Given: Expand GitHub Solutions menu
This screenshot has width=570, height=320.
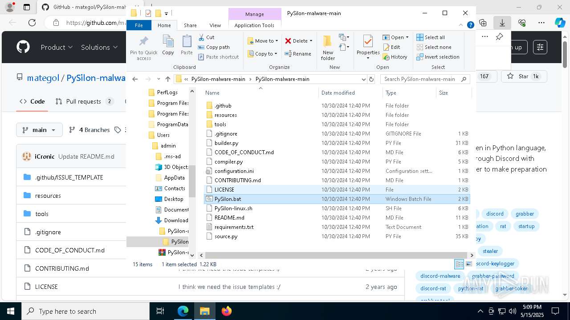Looking at the screenshot, I should pyautogui.click(x=99, y=47).
